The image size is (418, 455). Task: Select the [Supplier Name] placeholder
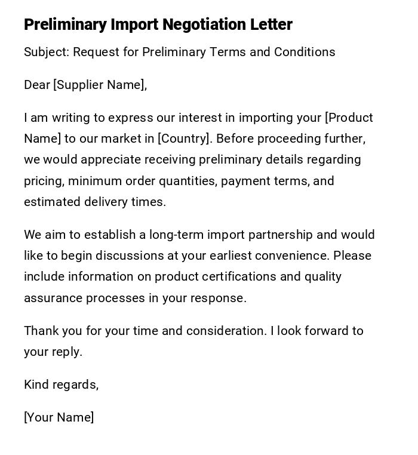point(100,85)
